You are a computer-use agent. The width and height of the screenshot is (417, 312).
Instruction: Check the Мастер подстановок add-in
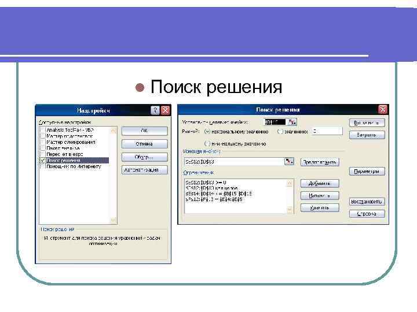(x=42, y=136)
